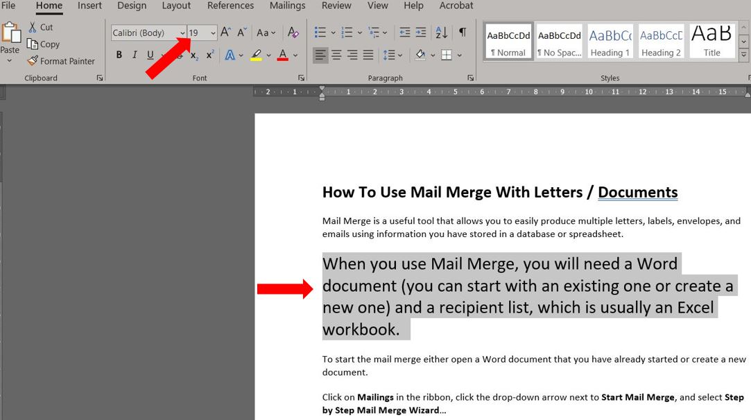
Task: Change text color with Font Color swatch
Action: (282, 54)
